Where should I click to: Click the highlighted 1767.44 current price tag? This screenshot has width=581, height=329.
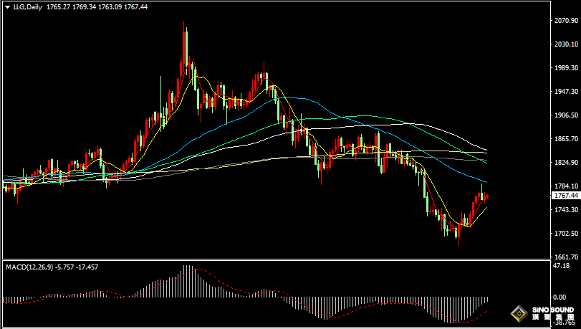(x=565, y=195)
